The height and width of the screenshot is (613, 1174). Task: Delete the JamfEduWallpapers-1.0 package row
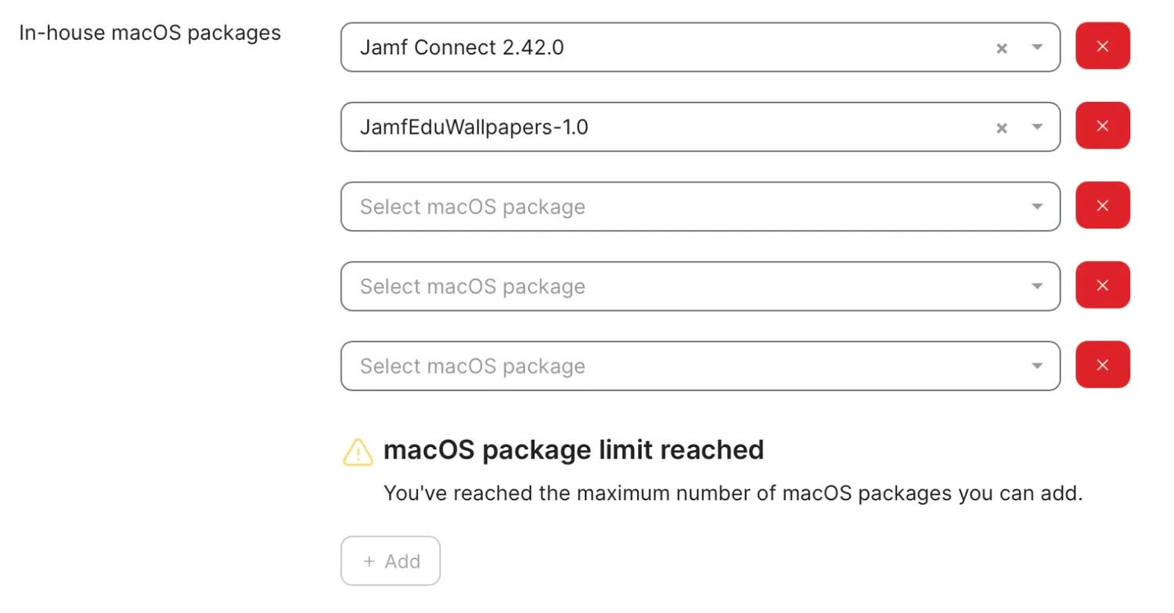pyautogui.click(x=1102, y=125)
